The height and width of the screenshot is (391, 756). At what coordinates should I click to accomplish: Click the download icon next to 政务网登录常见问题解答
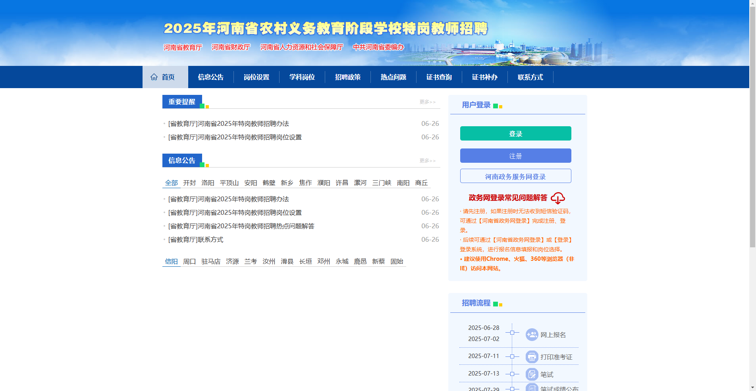(559, 198)
